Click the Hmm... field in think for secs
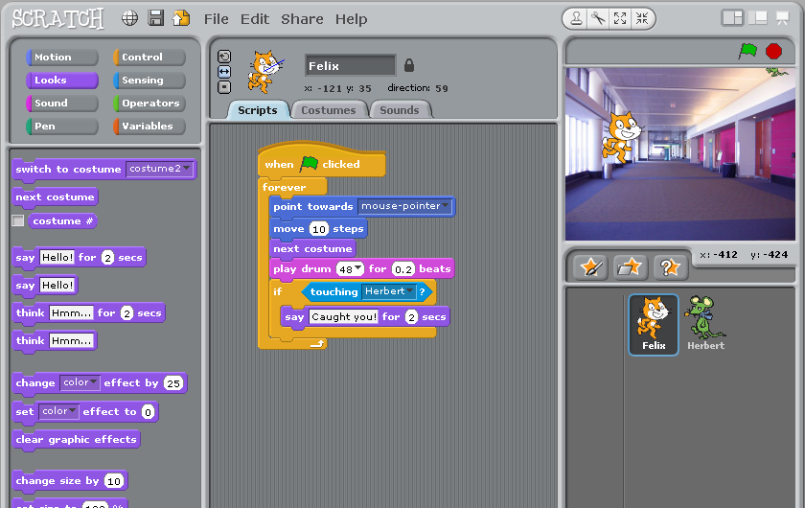 [x=72, y=312]
